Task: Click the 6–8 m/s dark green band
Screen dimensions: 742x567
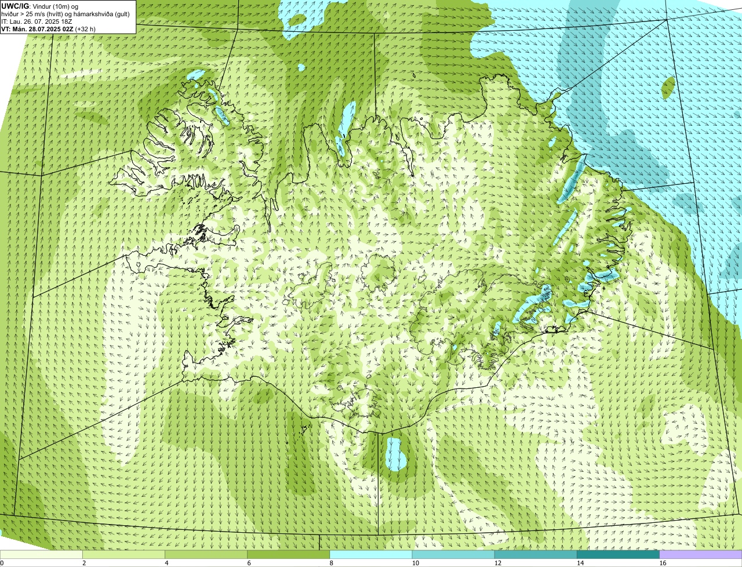Action: coord(288,554)
